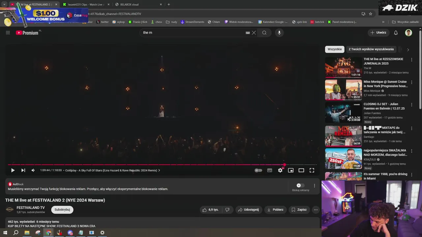
Task: Enter fullscreen mode
Action: [x=312, y=170]
